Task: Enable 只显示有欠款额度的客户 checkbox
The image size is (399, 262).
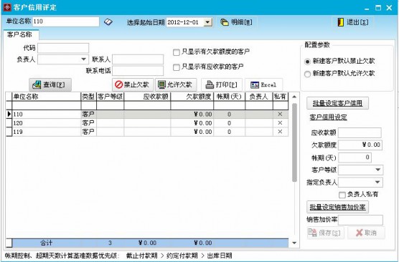Action: click(x=176, y=52)
